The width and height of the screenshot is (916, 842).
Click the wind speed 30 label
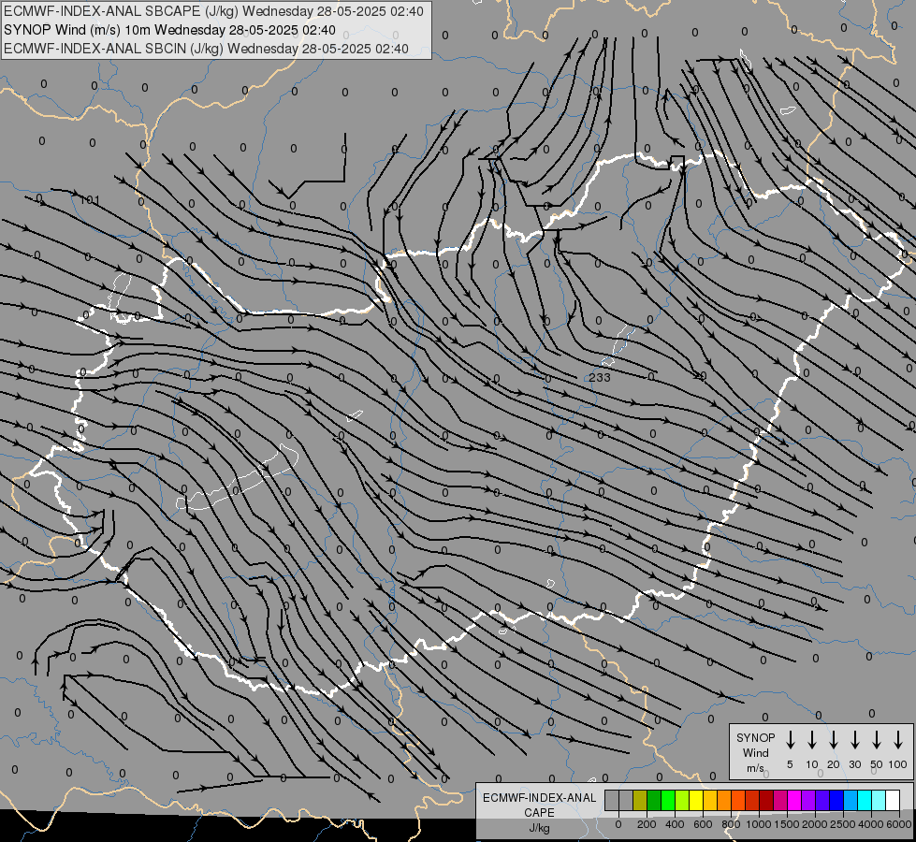[854, 764]
